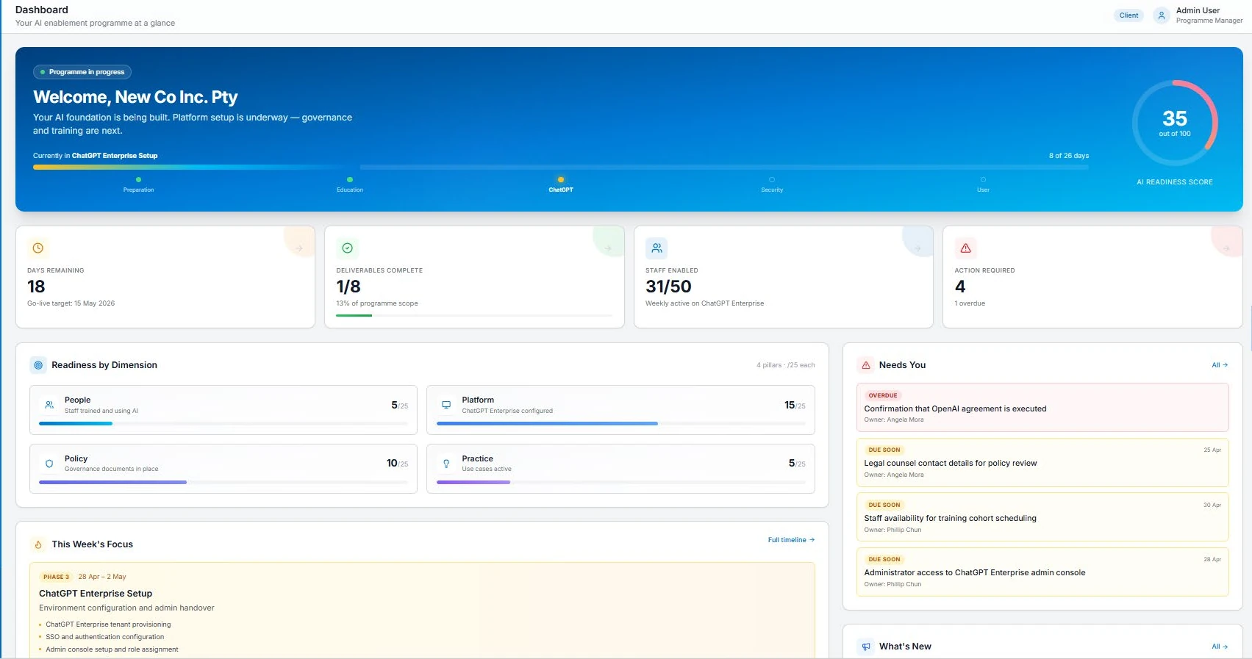
Task: Click the People pillar users icon
Action: [x=49, y=405]
